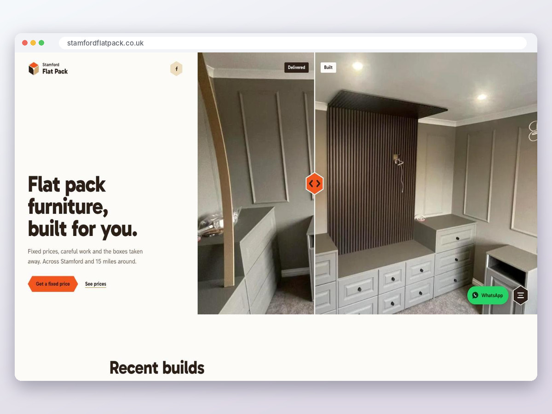Close the browser window with the red button
552x414 pixels.
(25, 43)
